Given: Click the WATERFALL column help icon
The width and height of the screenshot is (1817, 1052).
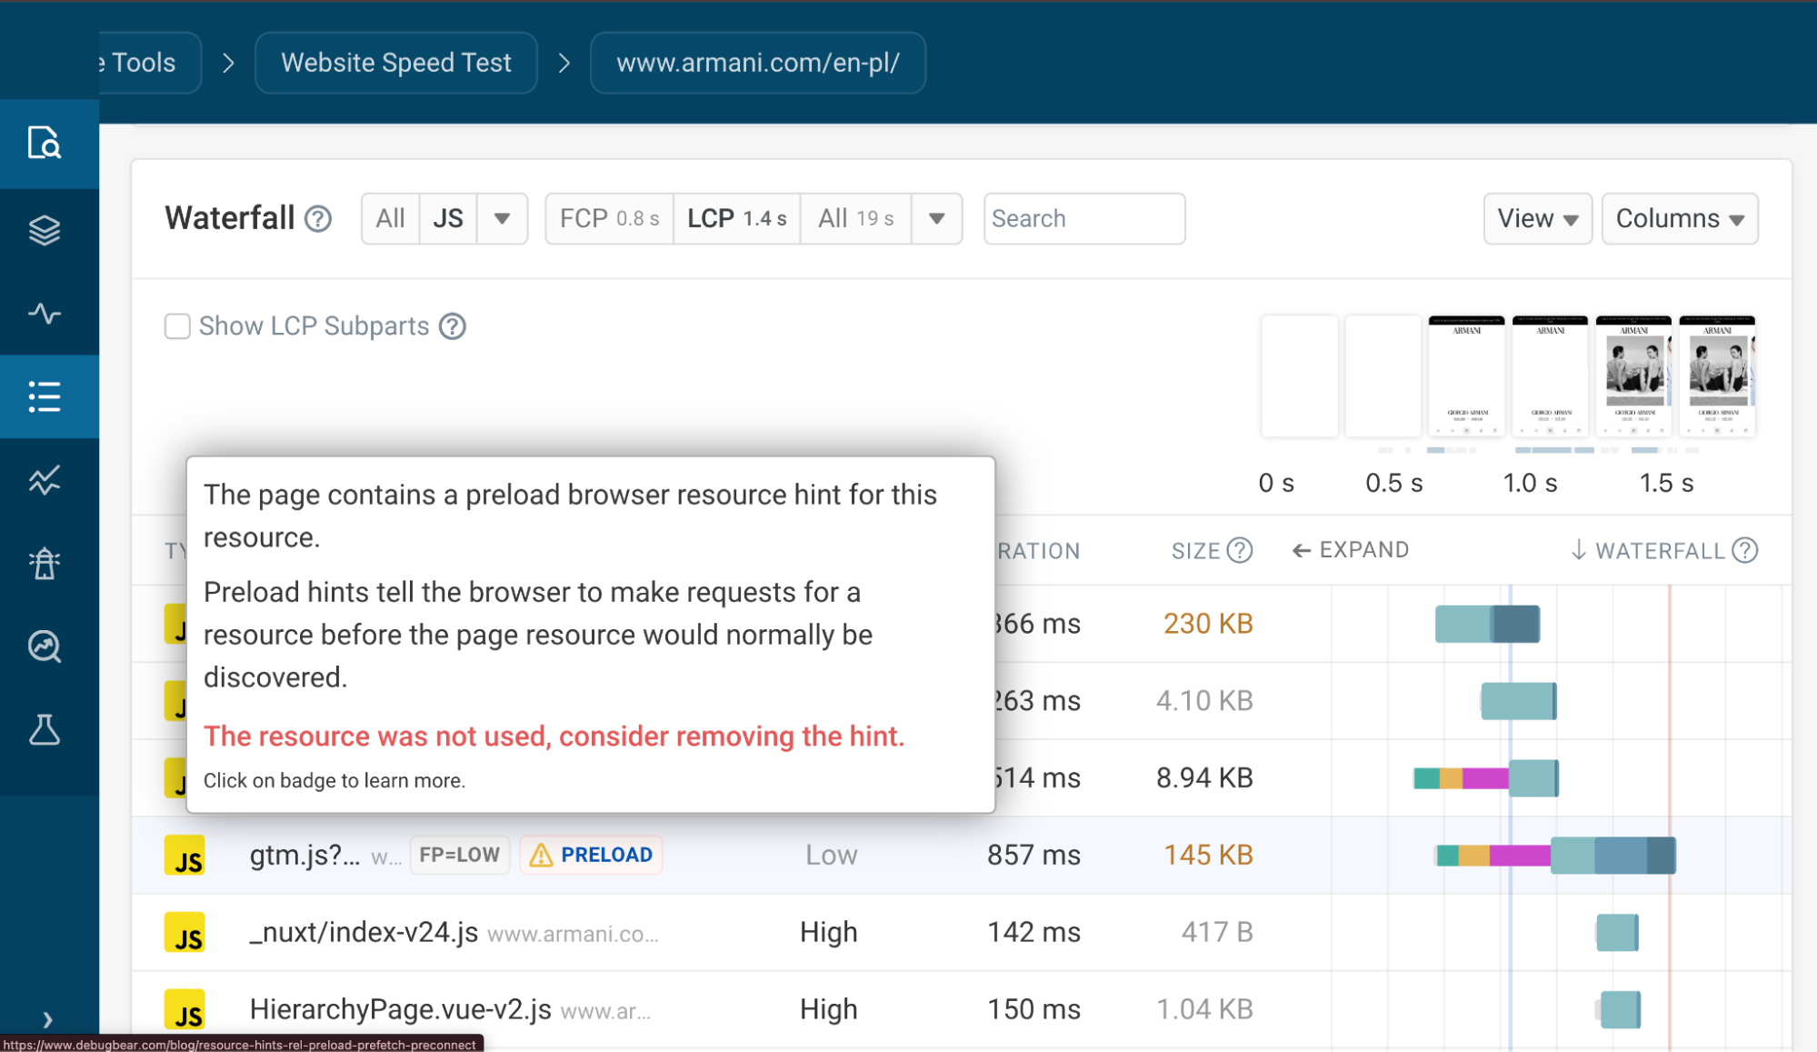Looking at the screenshot, I should [1745, 550].
